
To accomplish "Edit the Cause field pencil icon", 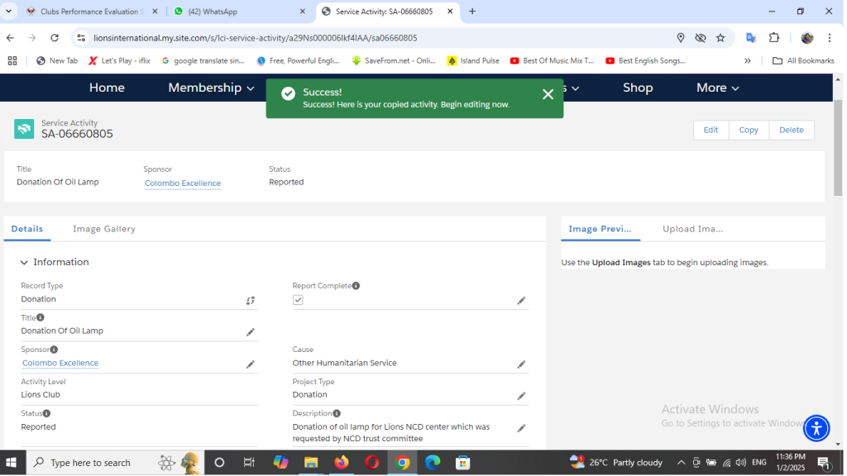I will (x=522, y=364).
